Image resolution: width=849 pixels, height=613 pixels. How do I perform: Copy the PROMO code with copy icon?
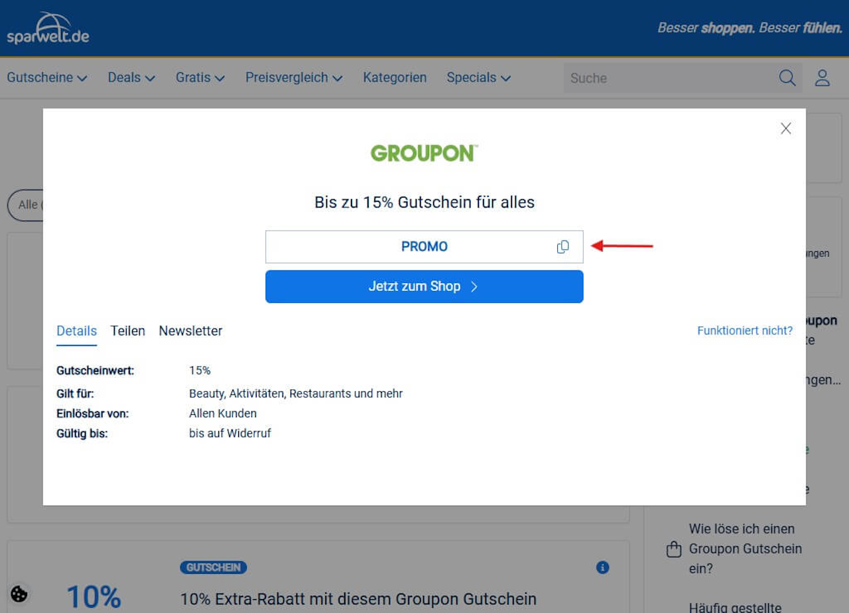[562, 247]
